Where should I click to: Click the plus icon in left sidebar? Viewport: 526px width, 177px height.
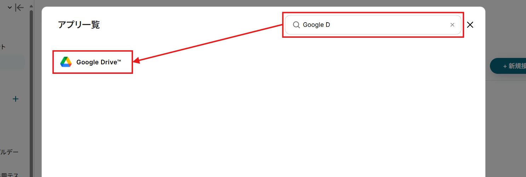point(16,99)
